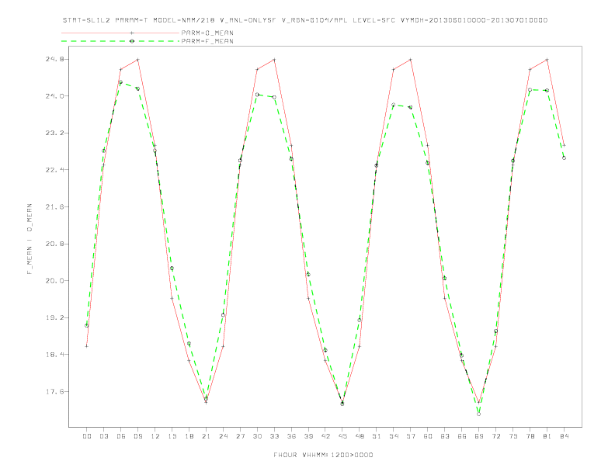Click x-axis hour label 84

tap(565, 436)
